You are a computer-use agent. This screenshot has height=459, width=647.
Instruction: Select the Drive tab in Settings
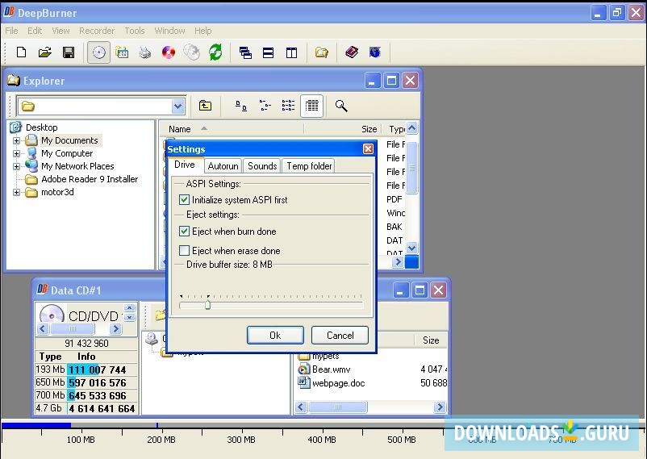coord(185,165)
